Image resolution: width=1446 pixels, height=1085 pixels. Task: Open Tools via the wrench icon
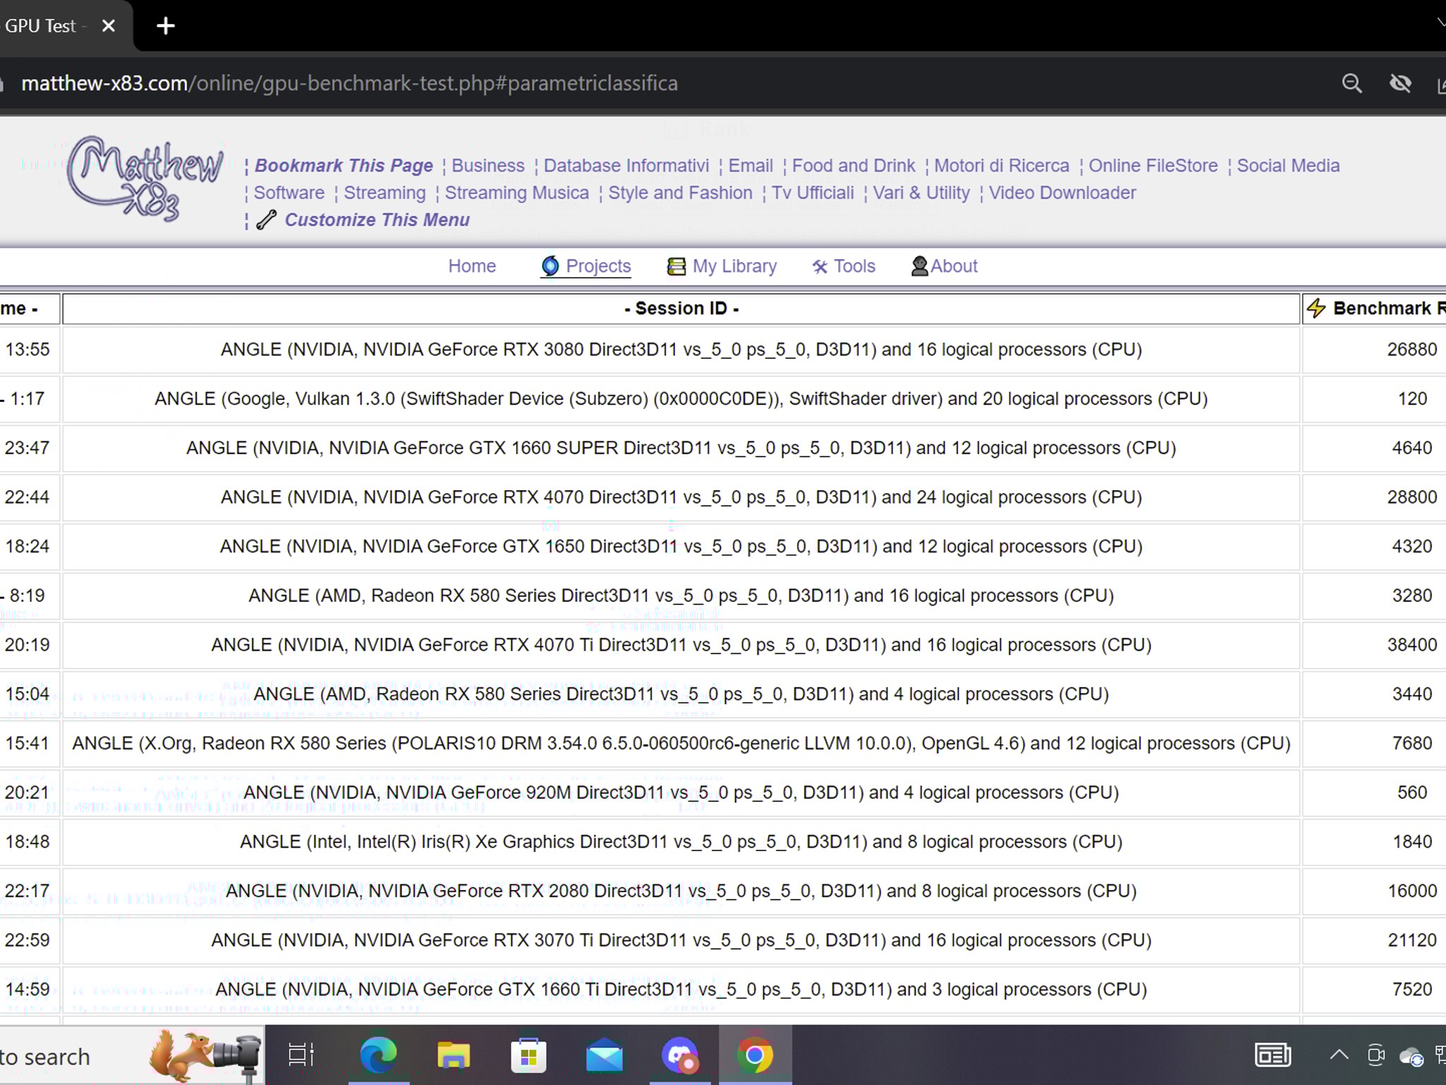tap(819, 266)
